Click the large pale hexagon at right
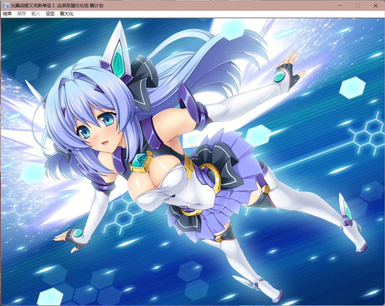 click(352, 87)
